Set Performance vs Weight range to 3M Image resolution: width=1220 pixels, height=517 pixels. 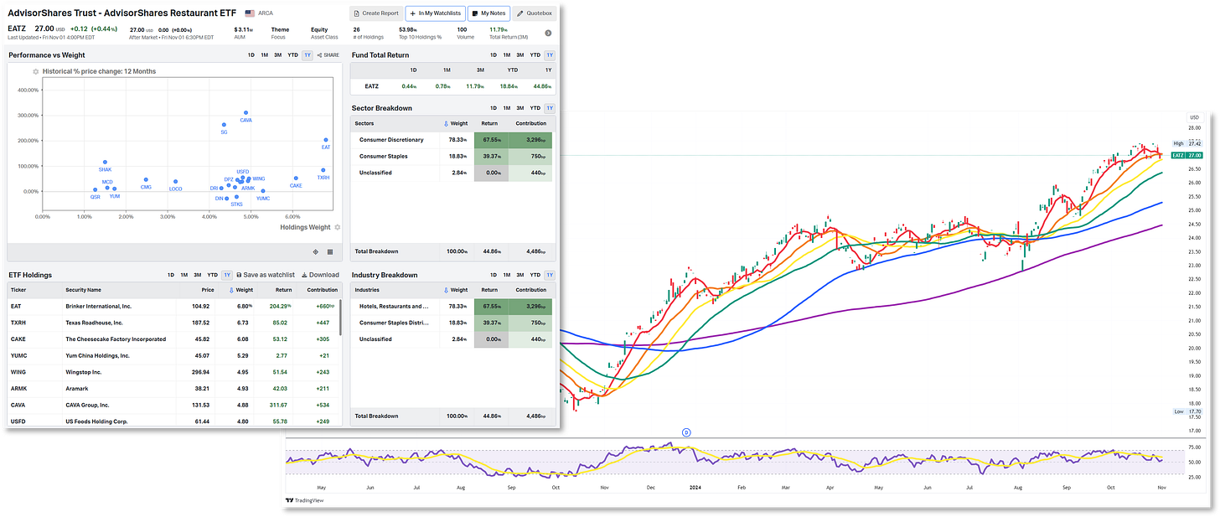(277, 55)
